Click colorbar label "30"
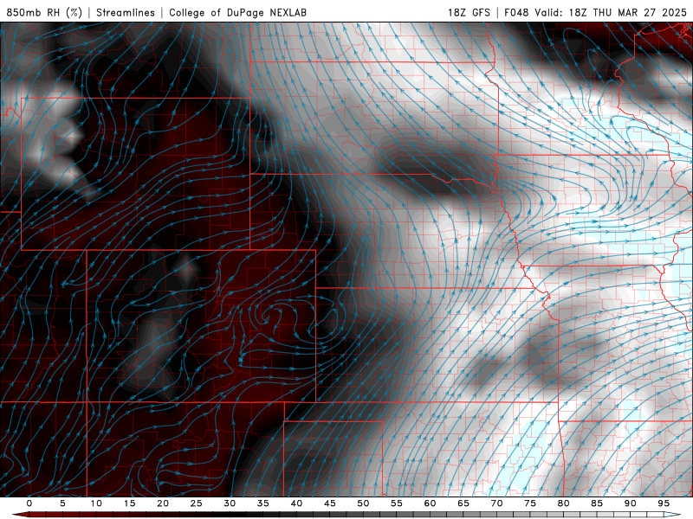The image size is (693, 519). point(230,503)
